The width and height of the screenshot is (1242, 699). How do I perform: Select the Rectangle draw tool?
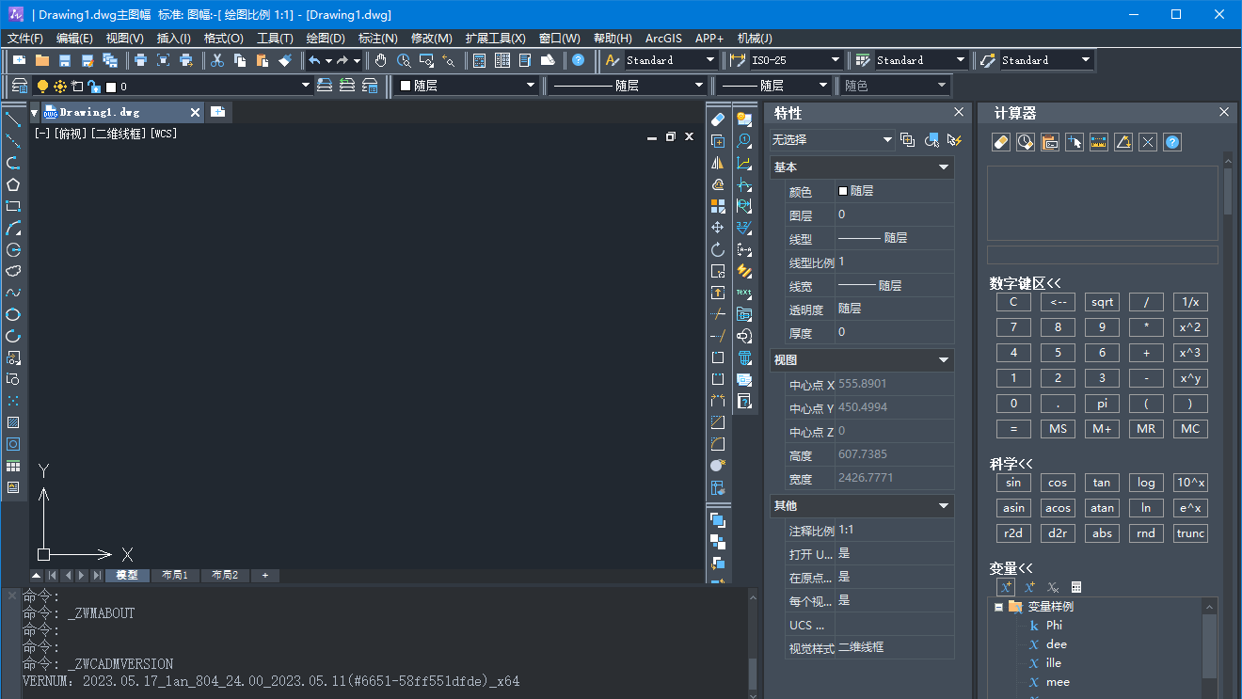[x=13, y=206]
